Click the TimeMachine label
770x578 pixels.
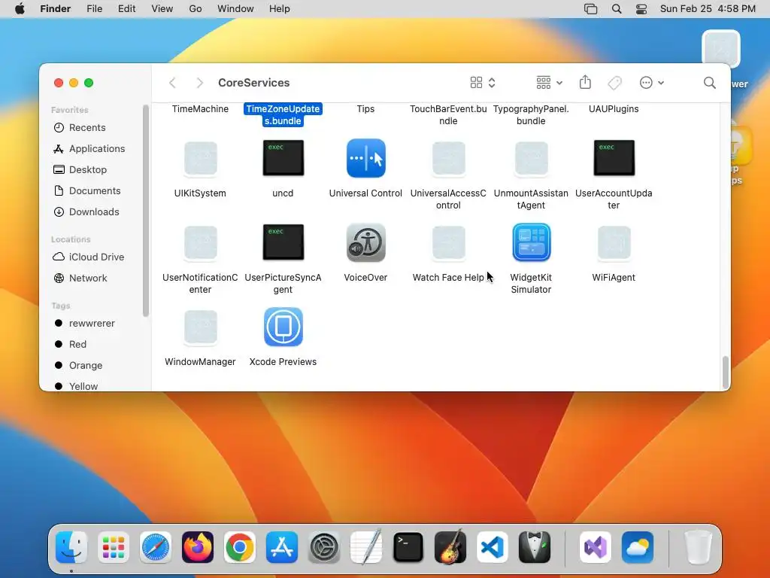pos(200,108)
